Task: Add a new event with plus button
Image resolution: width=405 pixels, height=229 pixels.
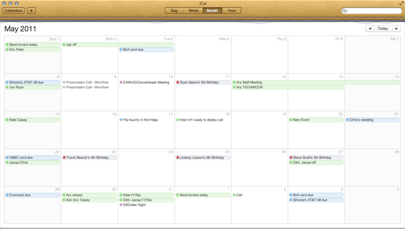Action: point(32,11)
